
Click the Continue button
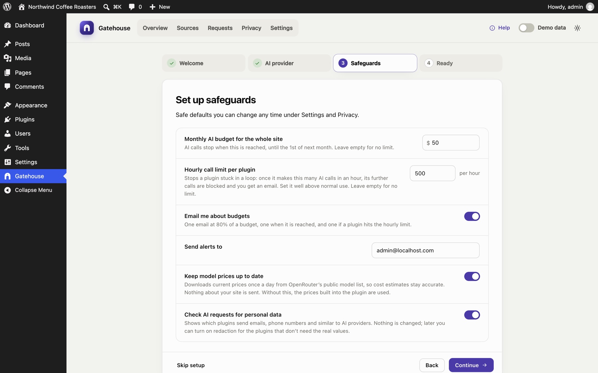pyautogui.click(x=471, y=365)
